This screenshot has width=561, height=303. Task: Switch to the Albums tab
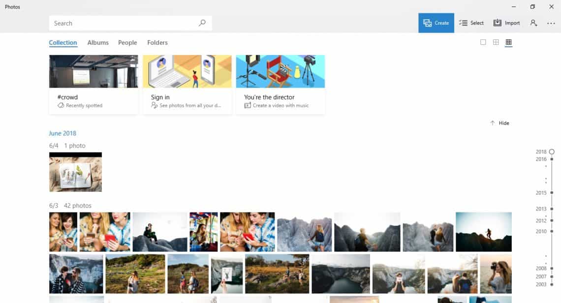(98, 43)
